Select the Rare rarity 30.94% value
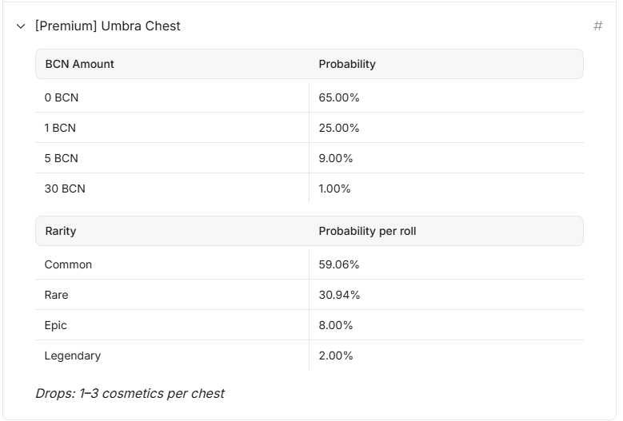Viewport: 623px width, 421px height. (x=339, y=295)
